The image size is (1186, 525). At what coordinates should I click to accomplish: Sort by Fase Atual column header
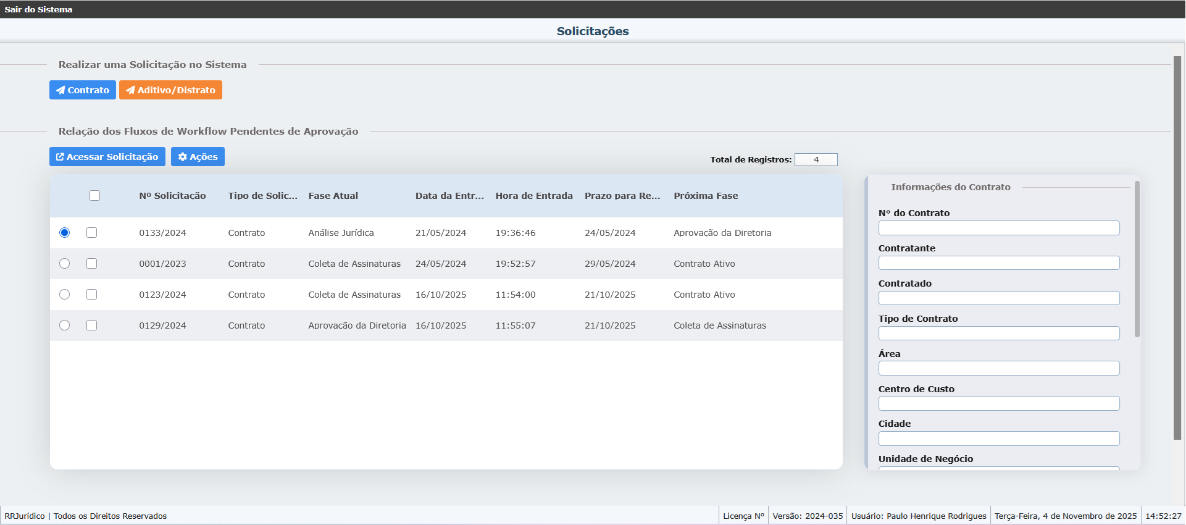333,196
